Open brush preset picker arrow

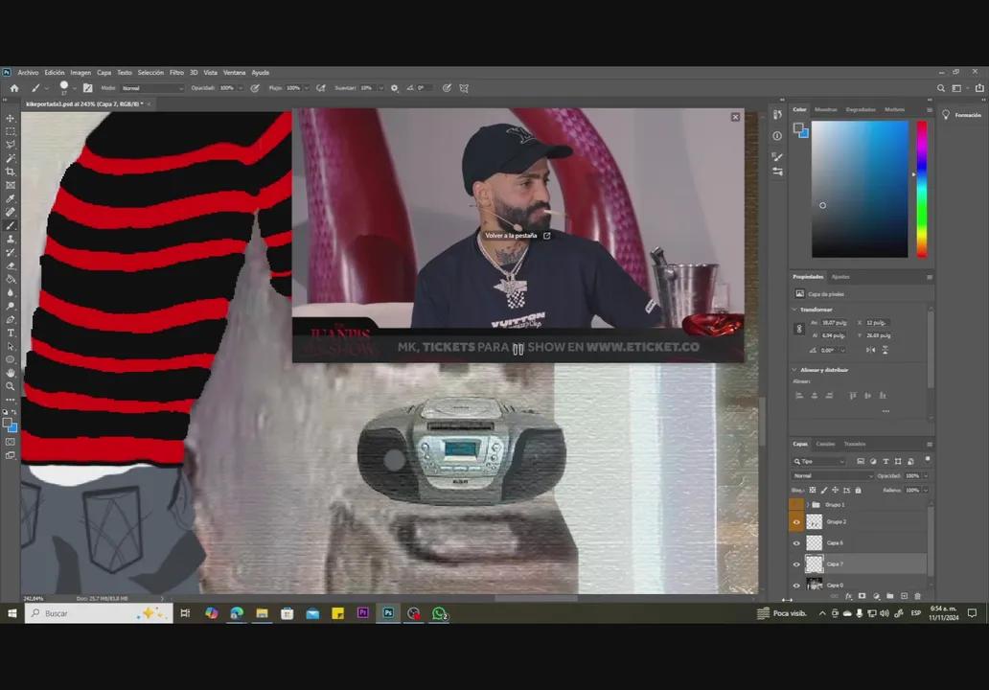coord(75,88)
